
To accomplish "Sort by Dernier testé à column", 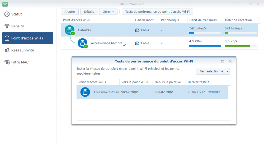I will coord(207,82).
